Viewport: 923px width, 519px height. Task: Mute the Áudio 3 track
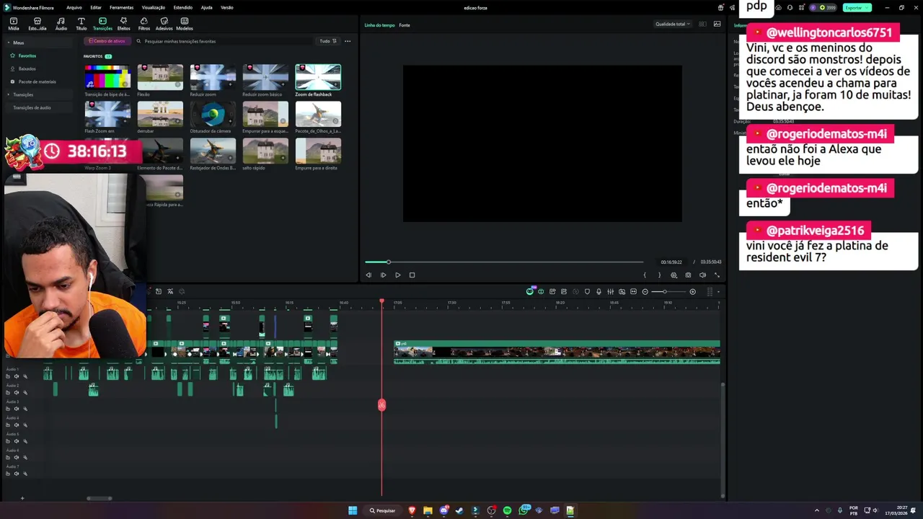click(17, 409)
